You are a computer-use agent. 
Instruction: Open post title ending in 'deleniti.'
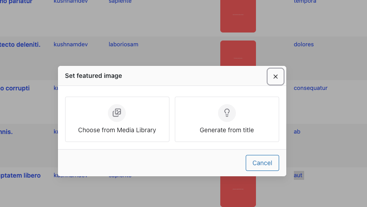[20, 45]
